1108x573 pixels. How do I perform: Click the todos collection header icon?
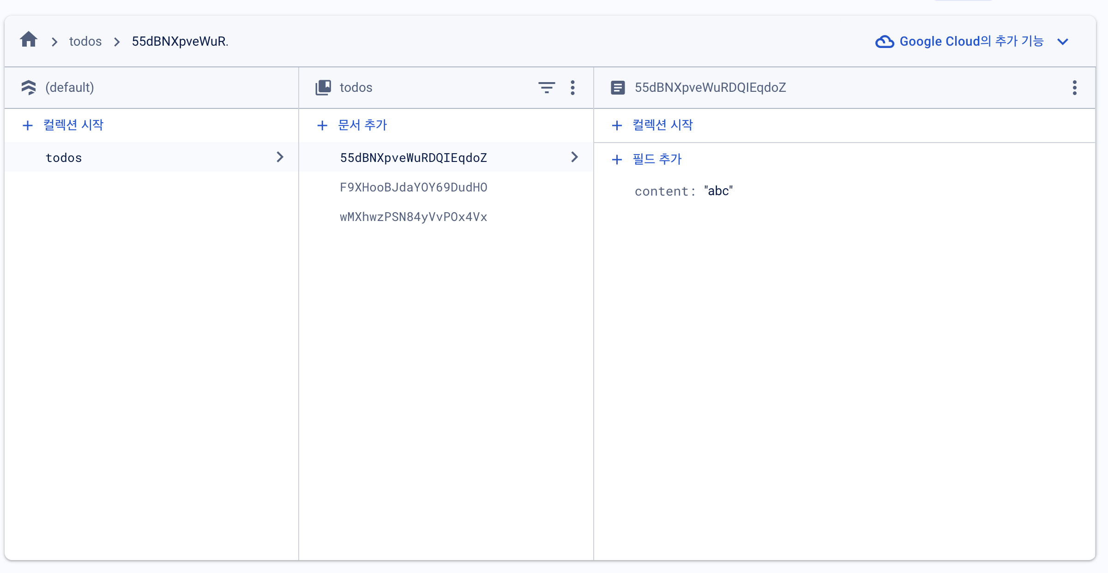[x=323, y=87]
